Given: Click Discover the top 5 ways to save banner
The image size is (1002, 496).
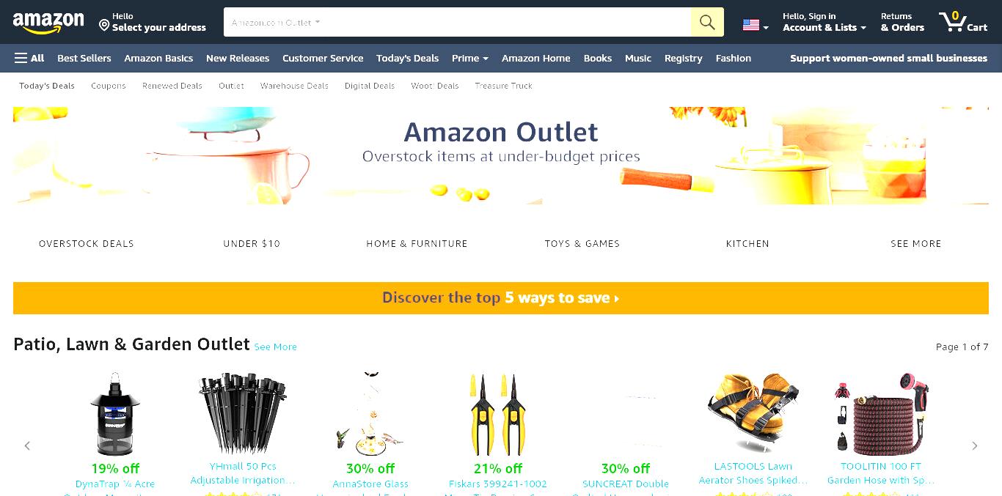Looking at the screenshot, I should [x=501, y=298].
